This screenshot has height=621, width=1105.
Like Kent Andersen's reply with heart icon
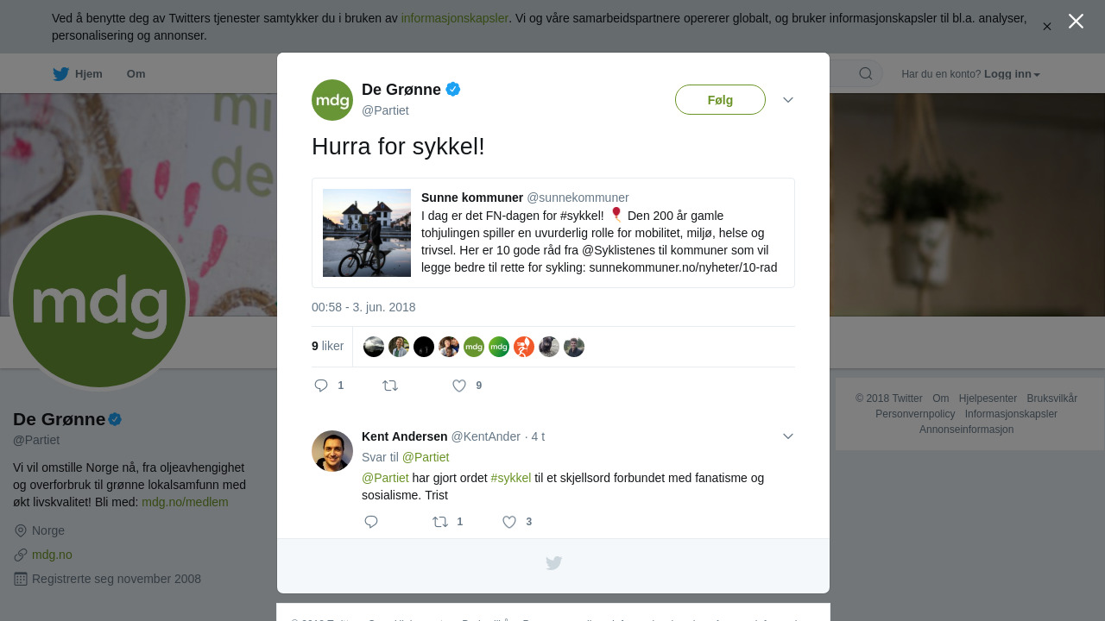[509, 522]
